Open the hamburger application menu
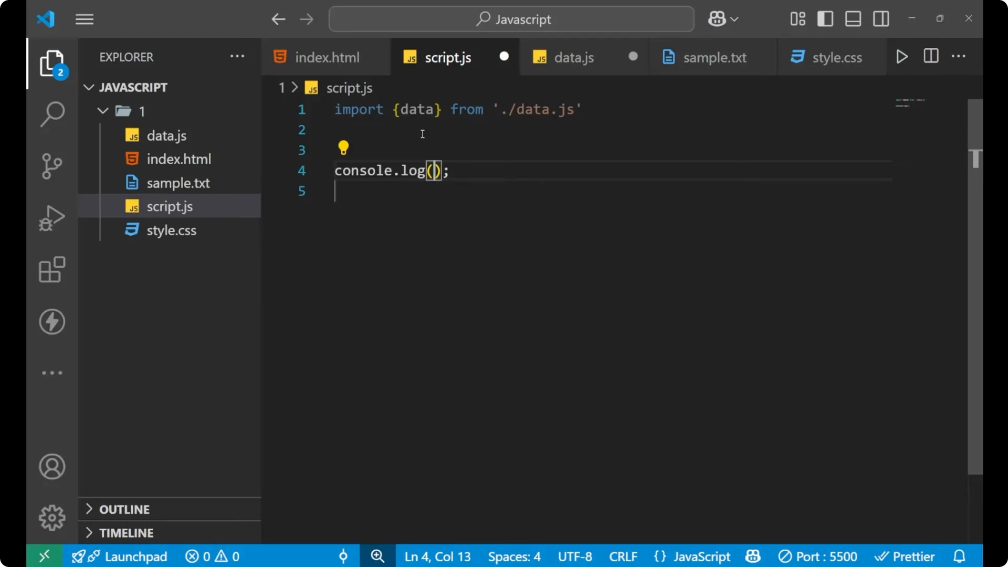1008x567 pixels. (84, 19)
